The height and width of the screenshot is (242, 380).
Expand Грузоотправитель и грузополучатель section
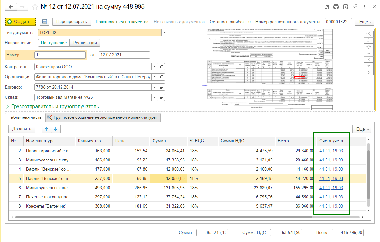coord(53,106)
